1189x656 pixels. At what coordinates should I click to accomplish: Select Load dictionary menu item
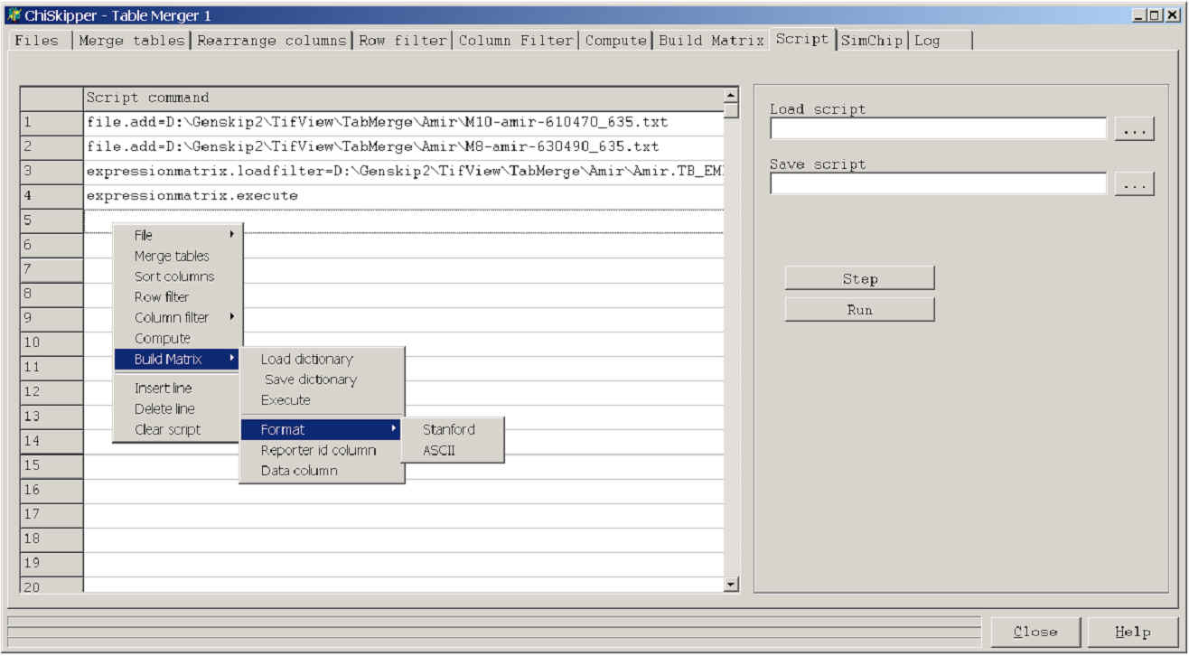pyautogui.click(x=306, y=359)
